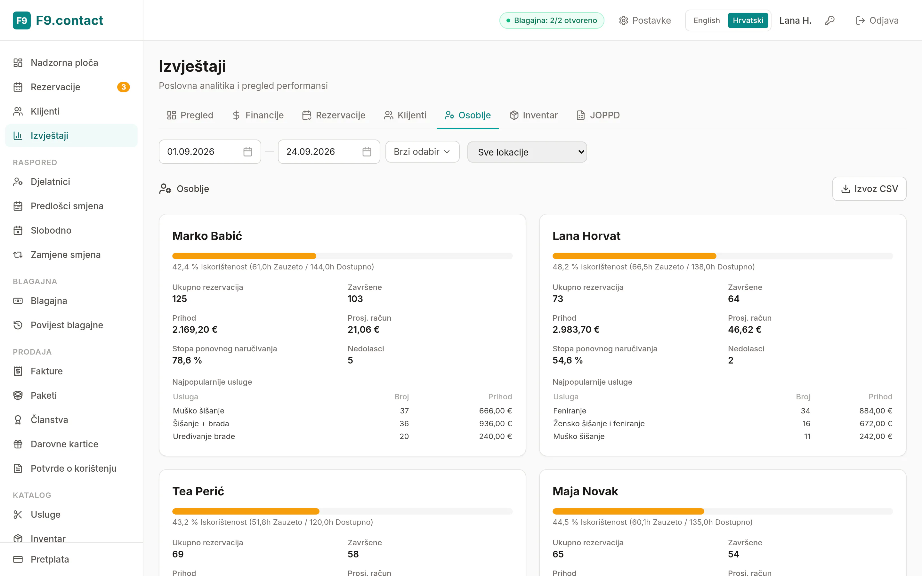Click the Uređivanje brade service row
922x576 pixels.
342,436
